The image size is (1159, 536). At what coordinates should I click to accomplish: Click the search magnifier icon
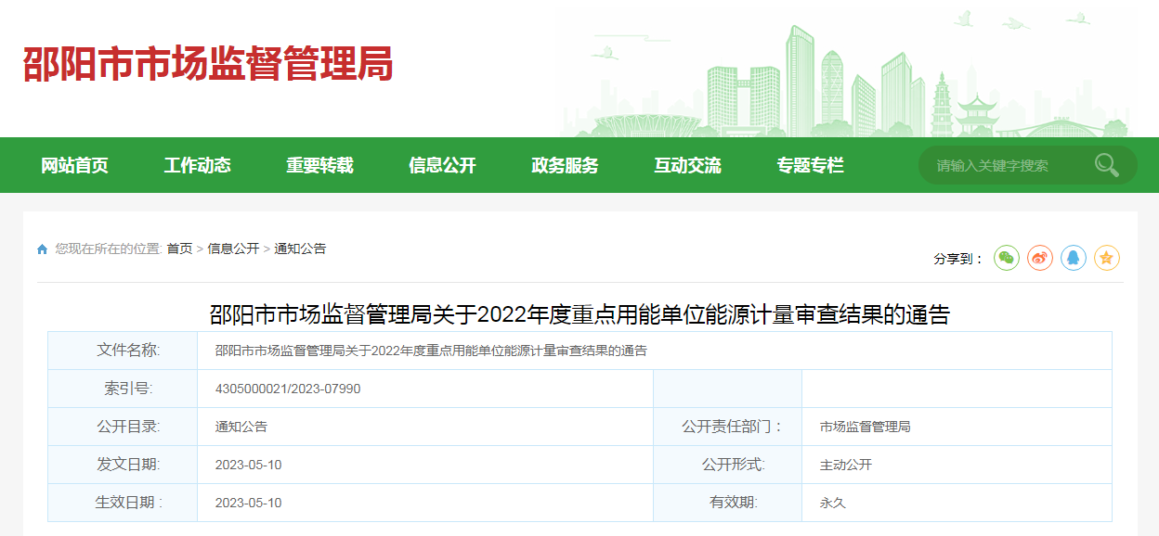pyautogui.click(x=1106, y=165)
